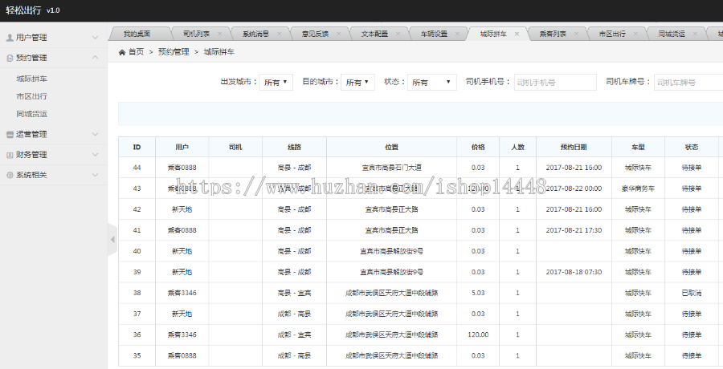Screen dimensions: 723x369
Task: Open the 出发城市 dropdown
Action: point(276,82)
